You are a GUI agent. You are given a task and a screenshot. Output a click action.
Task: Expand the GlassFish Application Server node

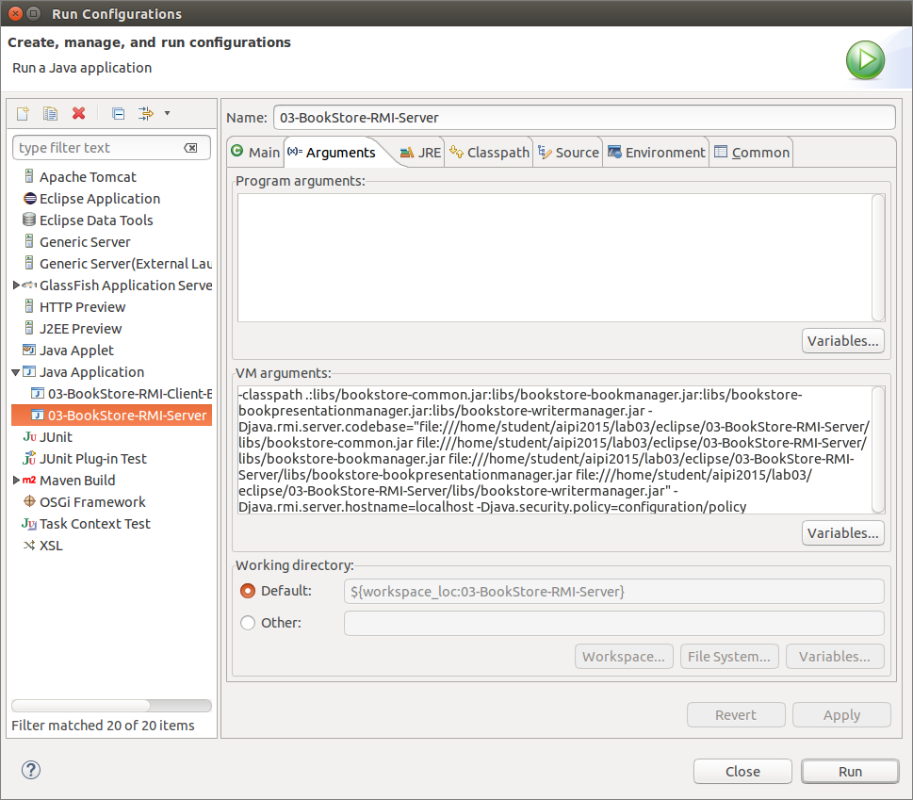[x=16, y=285]
